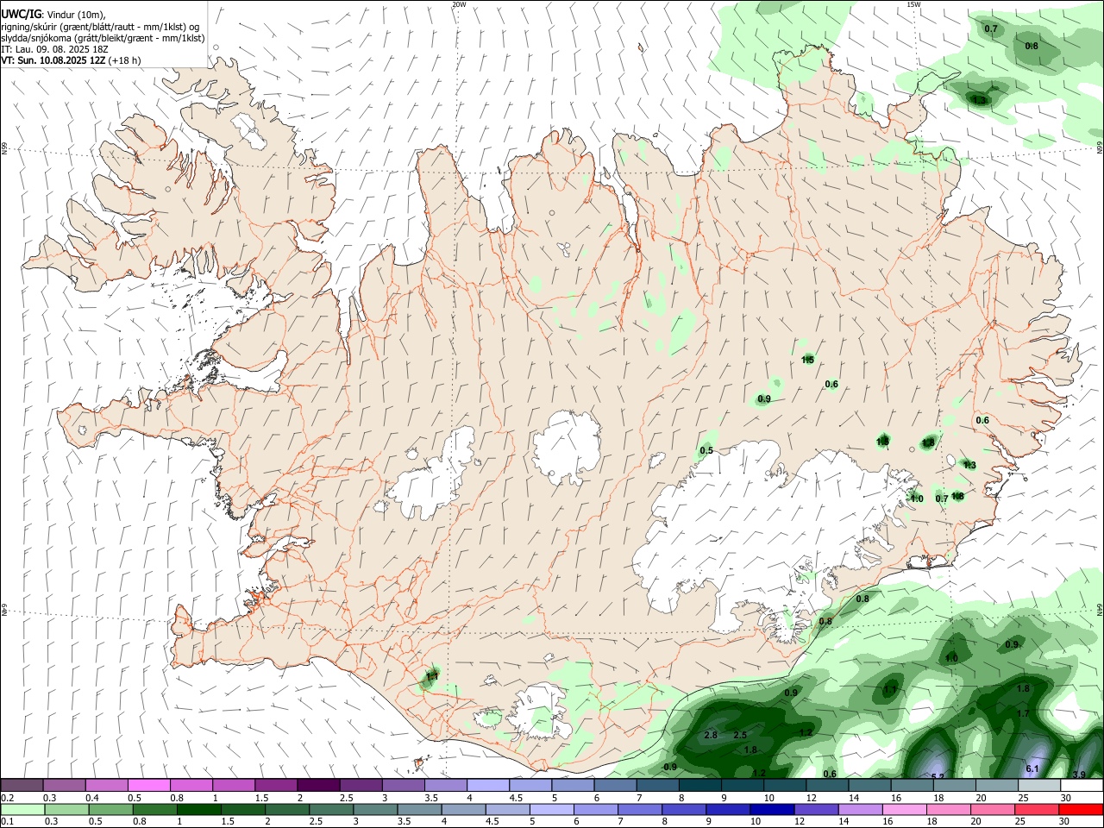Click the '0.5' value north of Vatnajökull
This screenshot has width=1104, height=828.
click(x=706, y=450)
